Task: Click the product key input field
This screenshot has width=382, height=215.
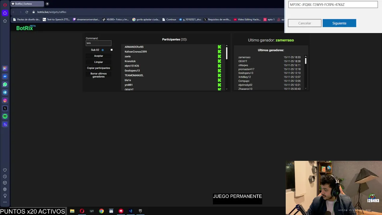Action: point(333,4)
